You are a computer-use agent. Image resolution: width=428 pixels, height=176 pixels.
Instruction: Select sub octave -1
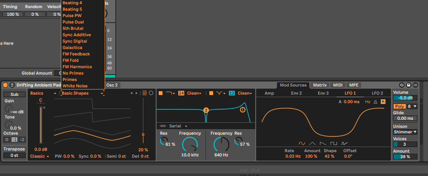14,140
